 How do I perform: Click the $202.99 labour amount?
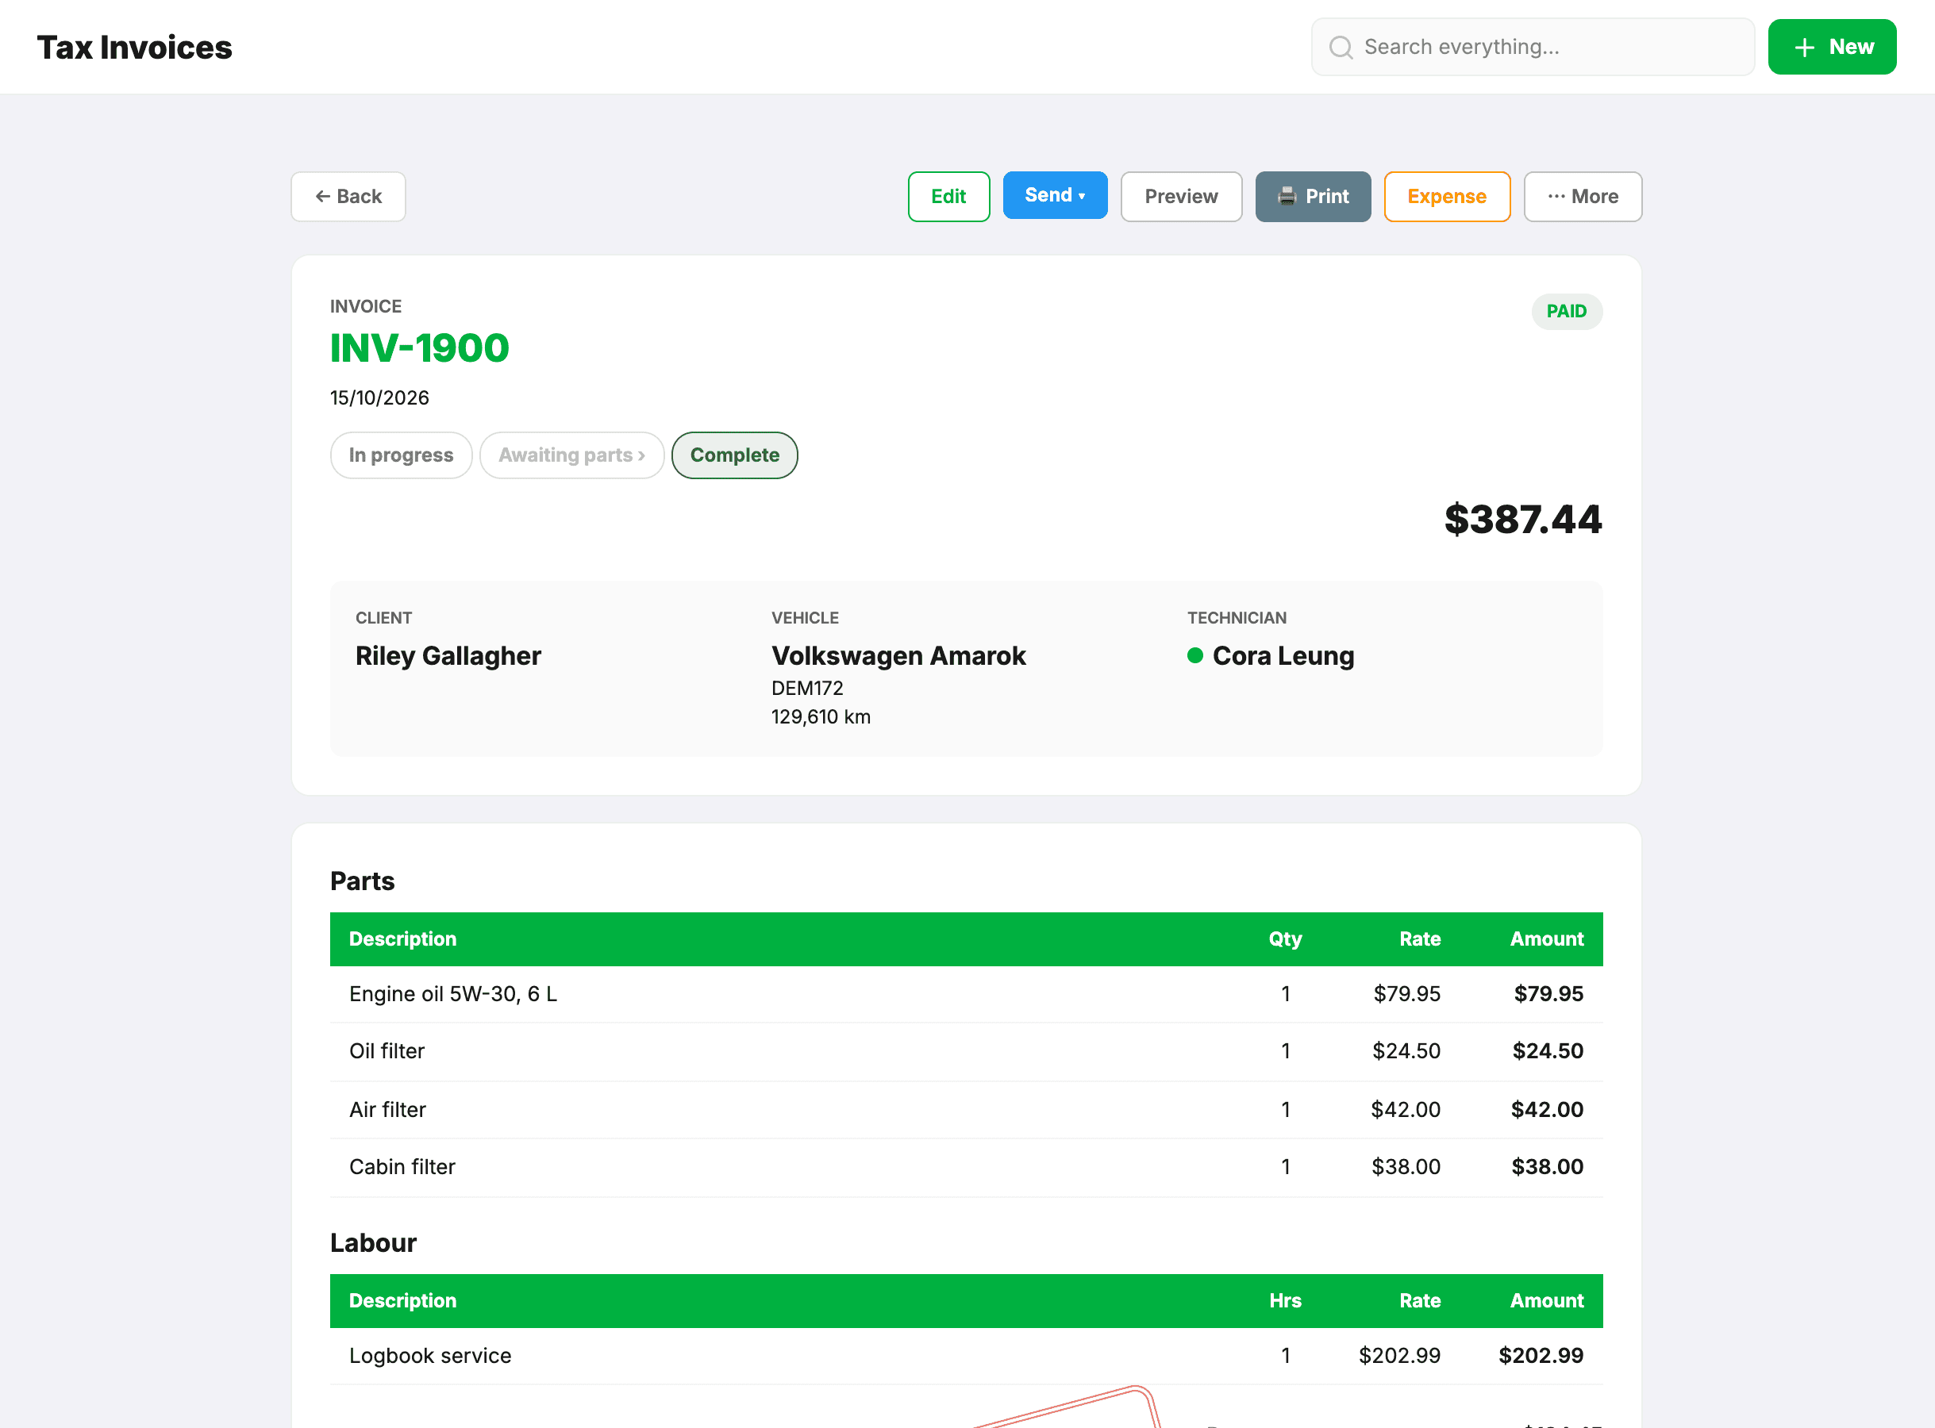click(1540, 1355)
